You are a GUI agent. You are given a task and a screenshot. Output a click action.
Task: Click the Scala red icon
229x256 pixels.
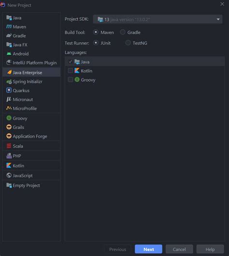tap(9, 146)
